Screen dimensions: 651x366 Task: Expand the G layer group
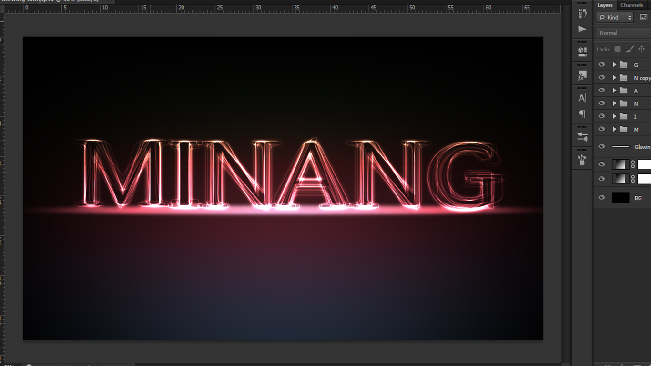614,64
